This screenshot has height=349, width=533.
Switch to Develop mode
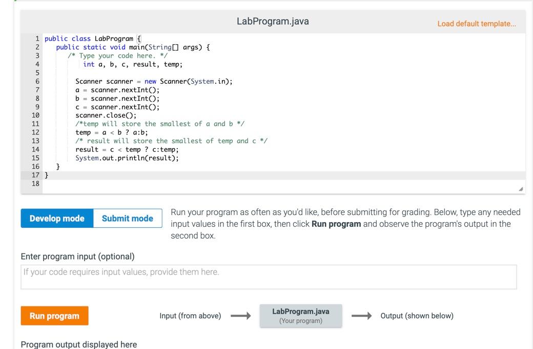point(57,218)
